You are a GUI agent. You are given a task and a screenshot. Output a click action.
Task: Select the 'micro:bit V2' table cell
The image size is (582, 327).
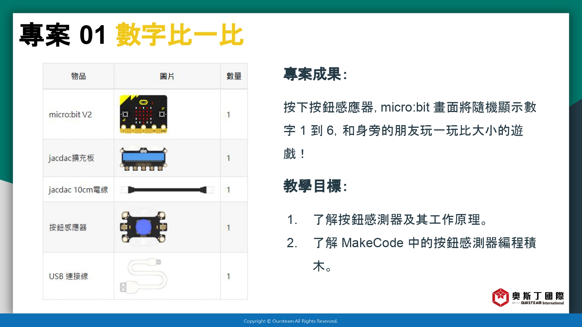(78, 114)
